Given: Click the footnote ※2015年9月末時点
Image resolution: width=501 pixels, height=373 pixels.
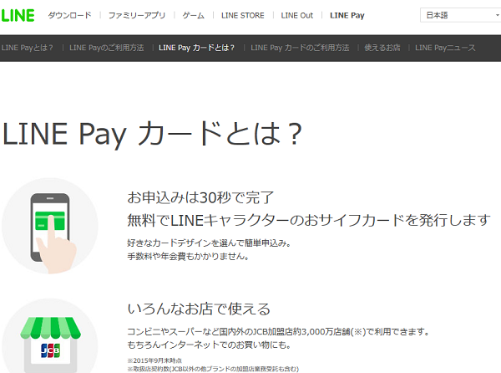Looking at the screenshot, I should [154, 360].
